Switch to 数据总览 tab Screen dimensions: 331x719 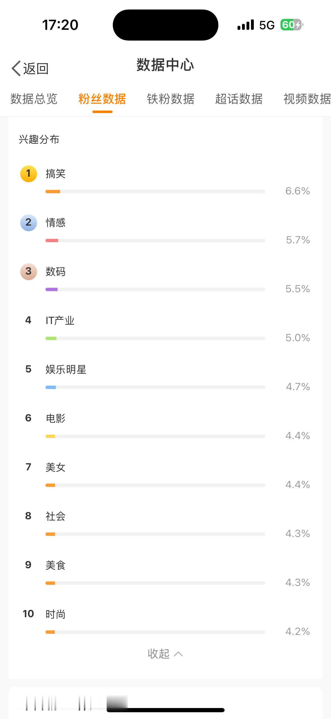pos(34,99)
